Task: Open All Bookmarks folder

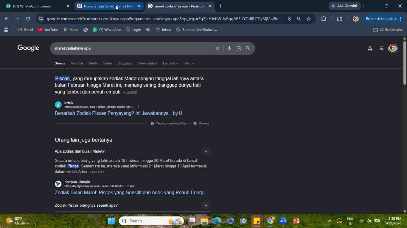Action: click(x=388, y=30)
